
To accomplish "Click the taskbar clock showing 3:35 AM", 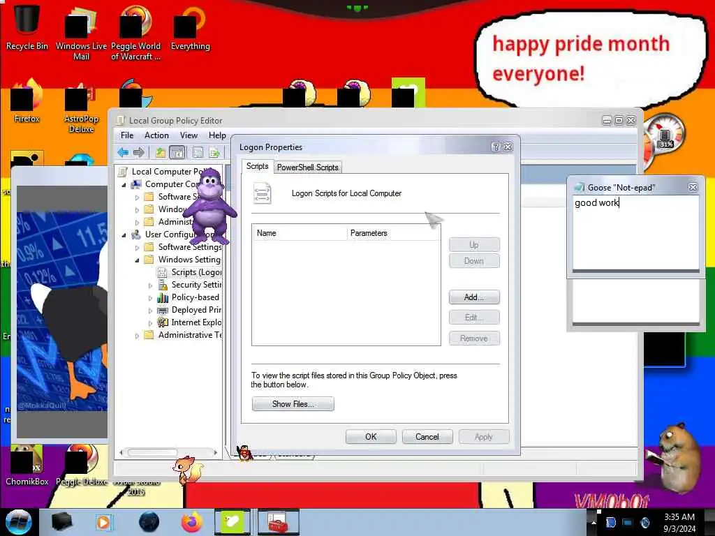I will click(679, 523).
